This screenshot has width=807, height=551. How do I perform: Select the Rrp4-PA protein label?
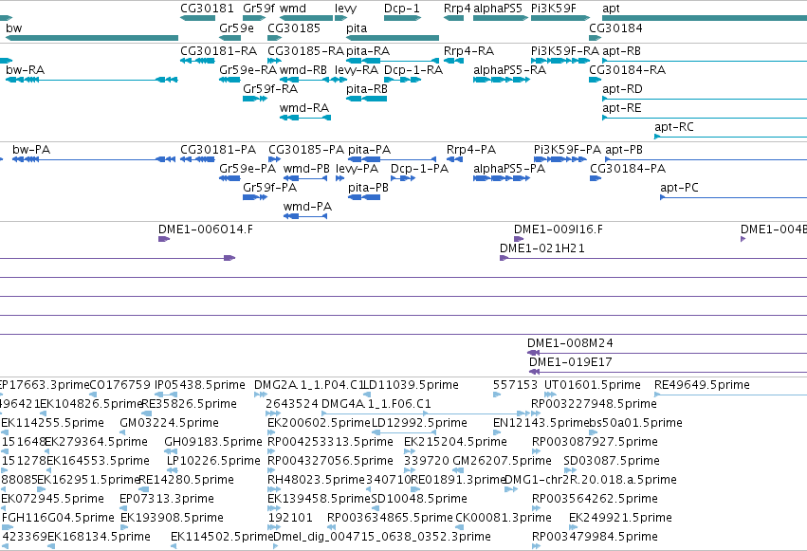coord(471,149)
